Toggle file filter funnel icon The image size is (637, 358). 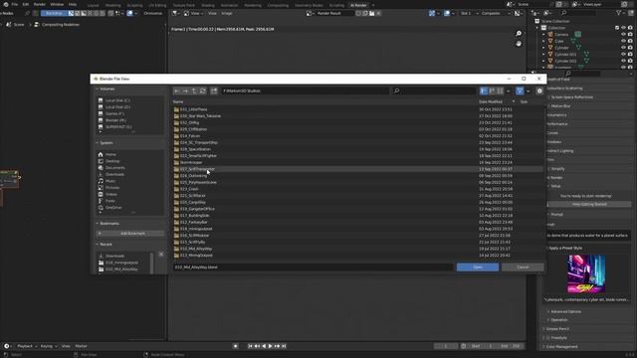(x=520, y=90)
